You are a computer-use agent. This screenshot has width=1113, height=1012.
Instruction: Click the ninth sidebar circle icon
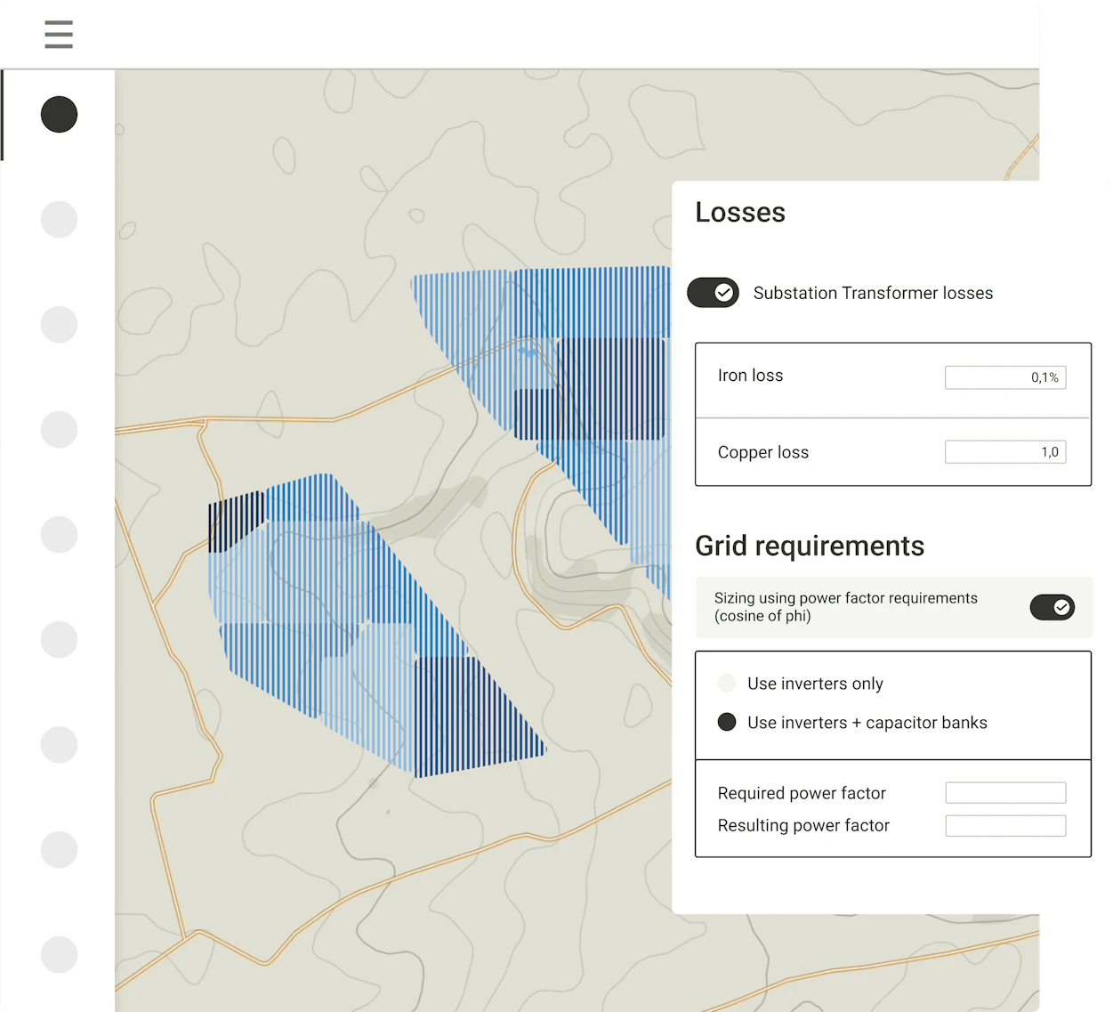click(60, 955)
